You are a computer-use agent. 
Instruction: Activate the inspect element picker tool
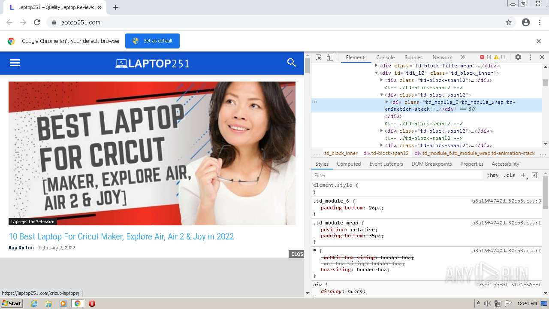pos(318,57)
